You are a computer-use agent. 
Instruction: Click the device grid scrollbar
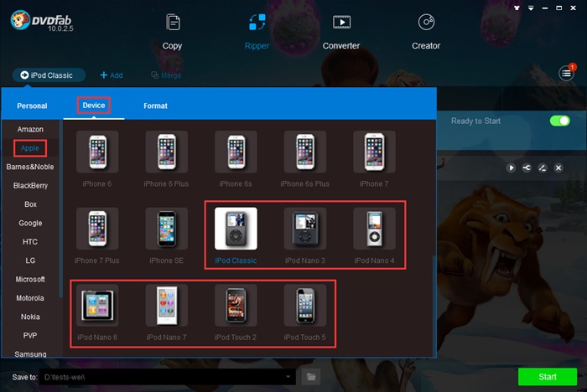click(x=434, y=305)
